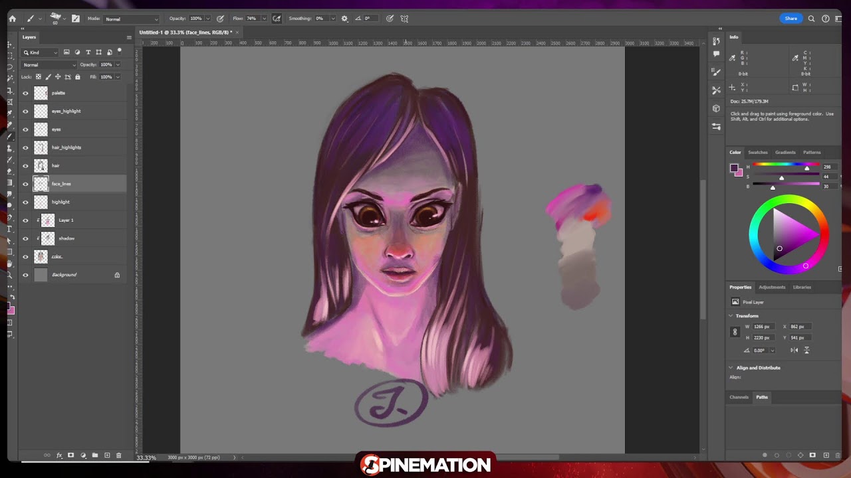
Task: Filter for type layers icon
Action: click(88, 52)
